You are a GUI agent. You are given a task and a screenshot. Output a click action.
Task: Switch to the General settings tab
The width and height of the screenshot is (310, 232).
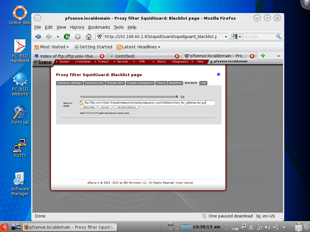[70, 83]
